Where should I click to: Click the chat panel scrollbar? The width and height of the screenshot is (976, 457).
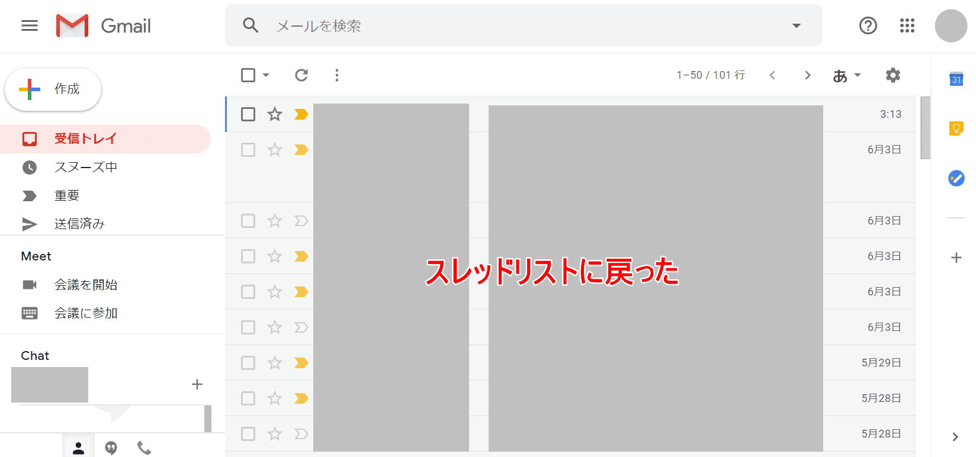(208, 419)
